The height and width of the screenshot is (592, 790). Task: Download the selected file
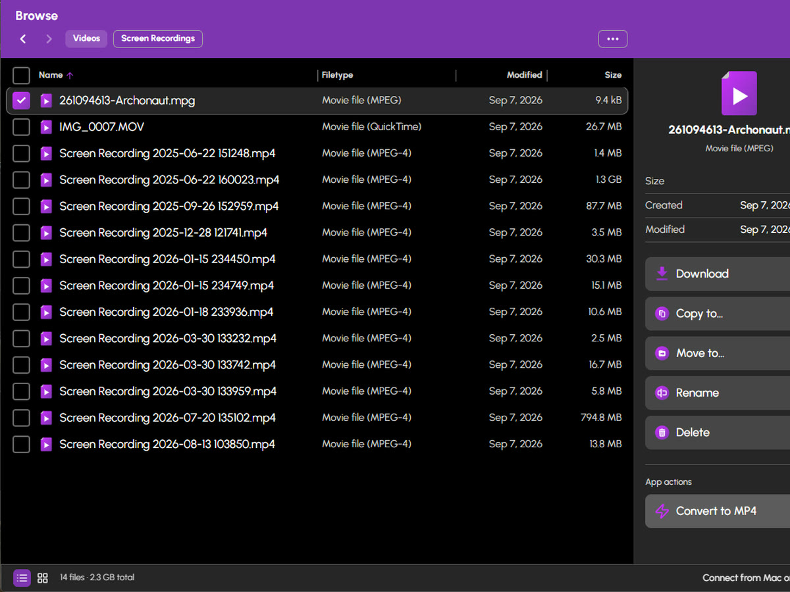(718, 274)
